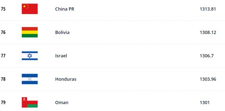Select rank number 78
The width and height of the screenshot is (225, 111).
click(3, 79)
